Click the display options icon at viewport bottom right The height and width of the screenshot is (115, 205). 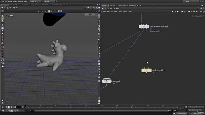click(x=99, y=103)
